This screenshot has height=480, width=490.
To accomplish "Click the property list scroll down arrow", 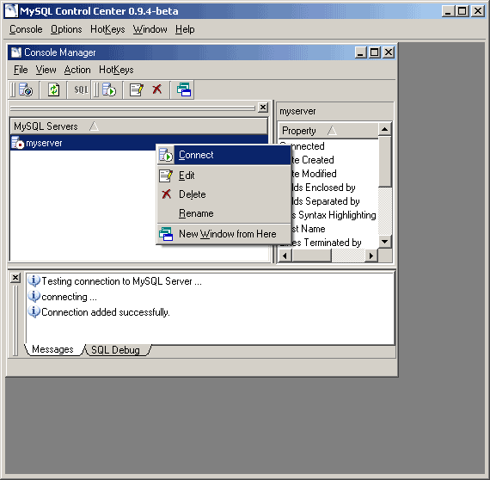I will tap(384, 242).
